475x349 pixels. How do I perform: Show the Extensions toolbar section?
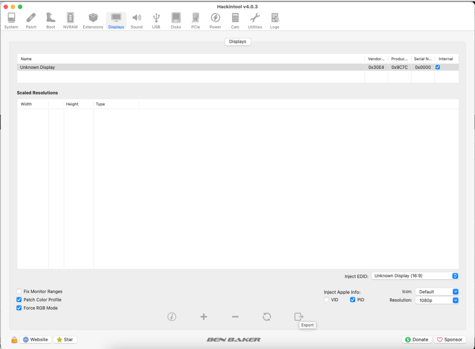[93, 21]
